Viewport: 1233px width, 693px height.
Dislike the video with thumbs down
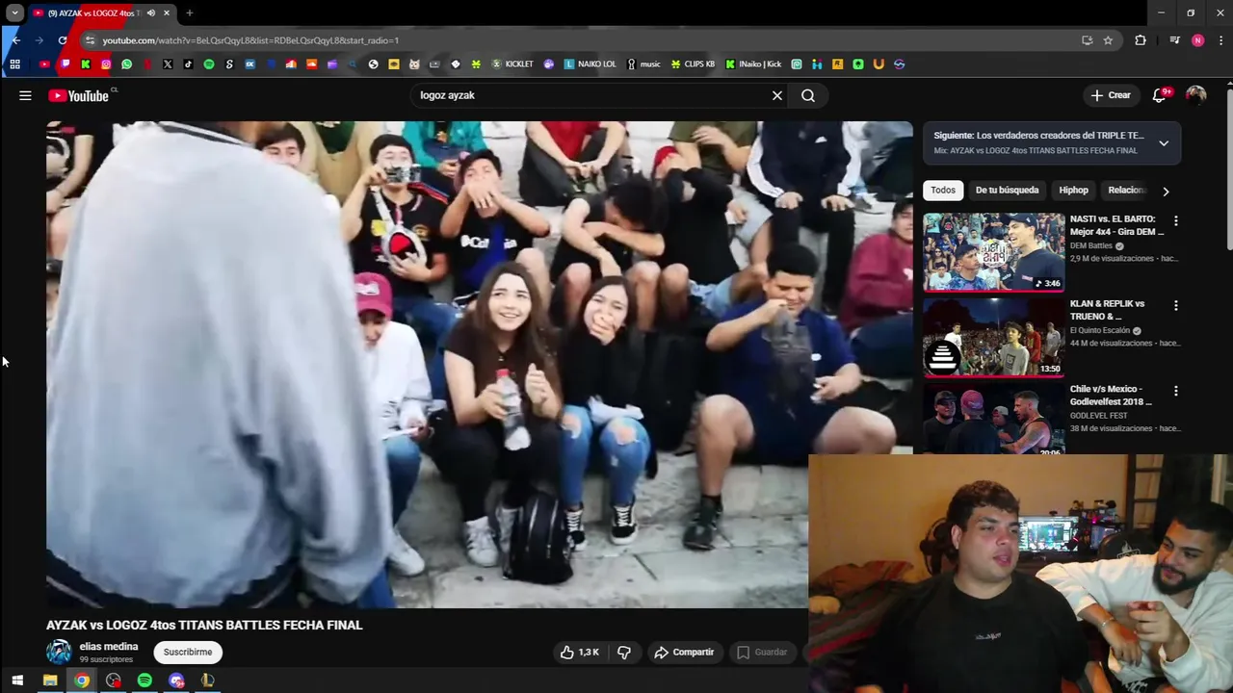(624, 652)
